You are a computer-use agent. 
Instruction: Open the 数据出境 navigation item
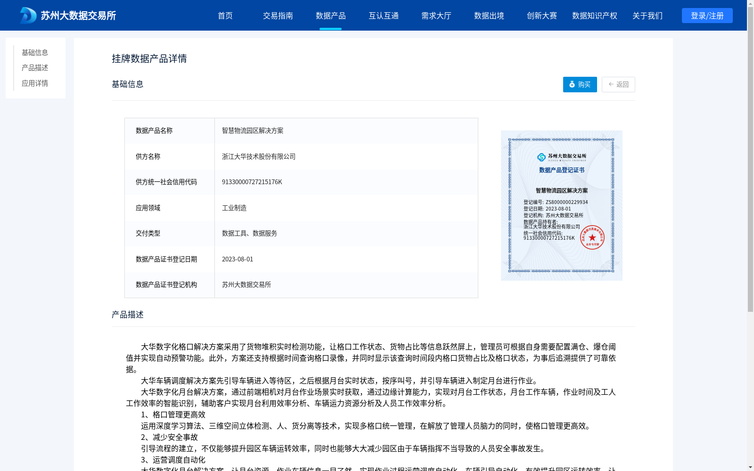[x=489, y=16]
